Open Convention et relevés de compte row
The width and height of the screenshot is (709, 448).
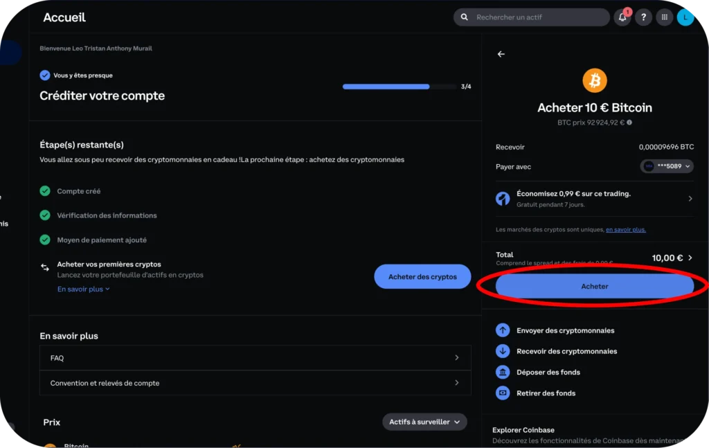click(255, 383)
